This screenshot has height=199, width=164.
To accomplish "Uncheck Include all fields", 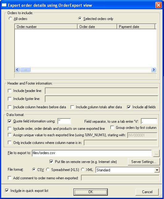I will click(x=129, y=107).
